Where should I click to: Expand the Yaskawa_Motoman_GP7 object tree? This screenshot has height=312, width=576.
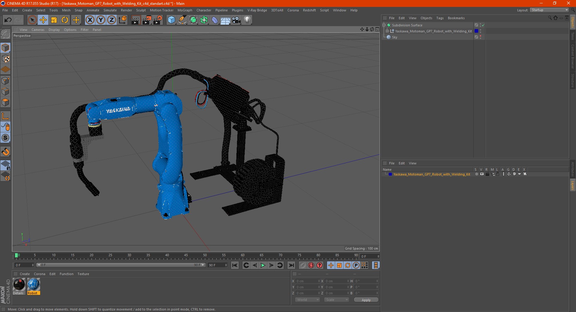[387, 31]
